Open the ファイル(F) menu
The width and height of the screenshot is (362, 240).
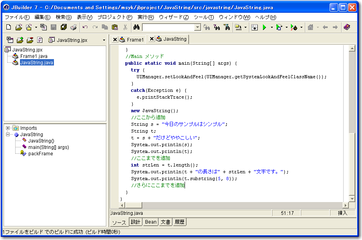[x=17, y=17]
